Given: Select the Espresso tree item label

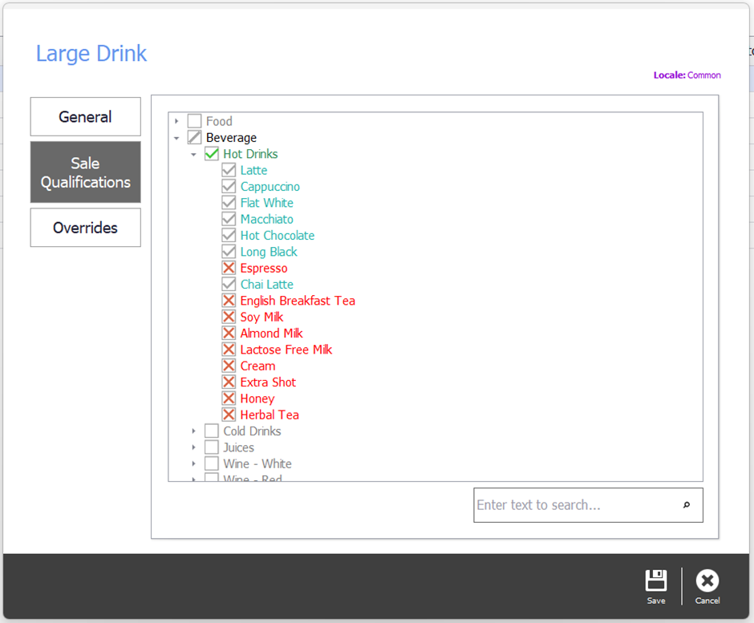Looking at the screenshot, I should [x=264, y=269].
